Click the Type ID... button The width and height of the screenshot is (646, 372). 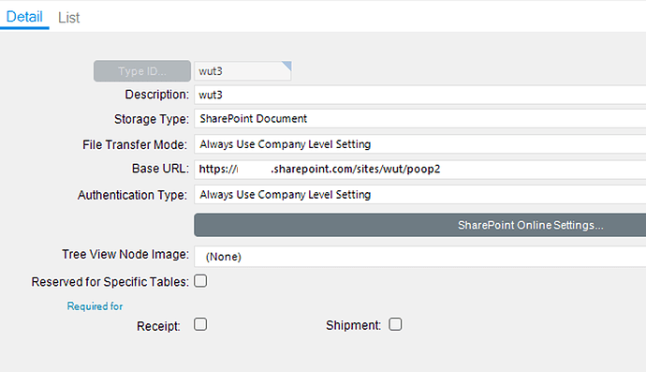(142, 71)
